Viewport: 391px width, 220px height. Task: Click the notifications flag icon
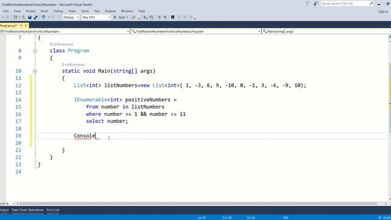coord(307,4)
